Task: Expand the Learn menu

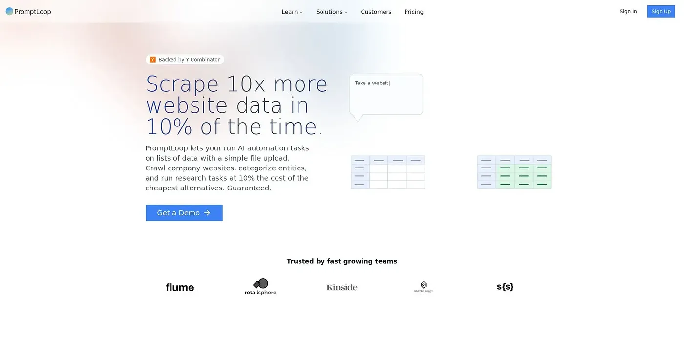Action: coord(292,12)
